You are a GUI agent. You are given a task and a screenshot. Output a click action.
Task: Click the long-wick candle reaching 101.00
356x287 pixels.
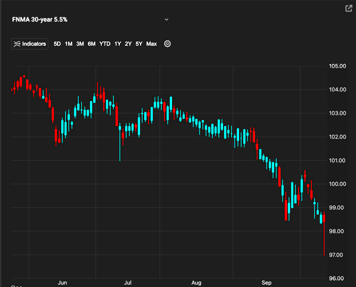pyautogui.click(x=120, y=143)
